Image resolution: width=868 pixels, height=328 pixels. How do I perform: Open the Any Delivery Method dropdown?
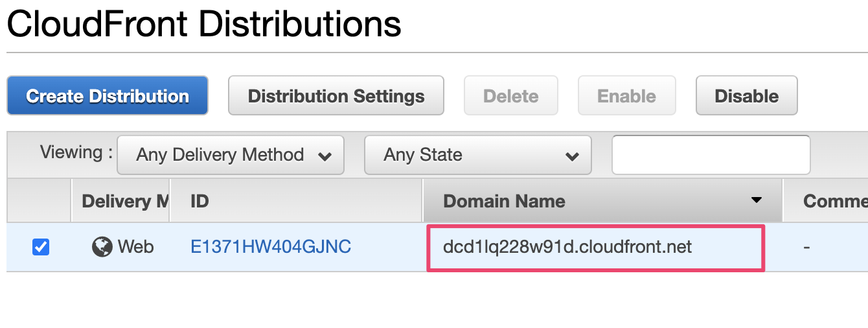coord(231,155)
